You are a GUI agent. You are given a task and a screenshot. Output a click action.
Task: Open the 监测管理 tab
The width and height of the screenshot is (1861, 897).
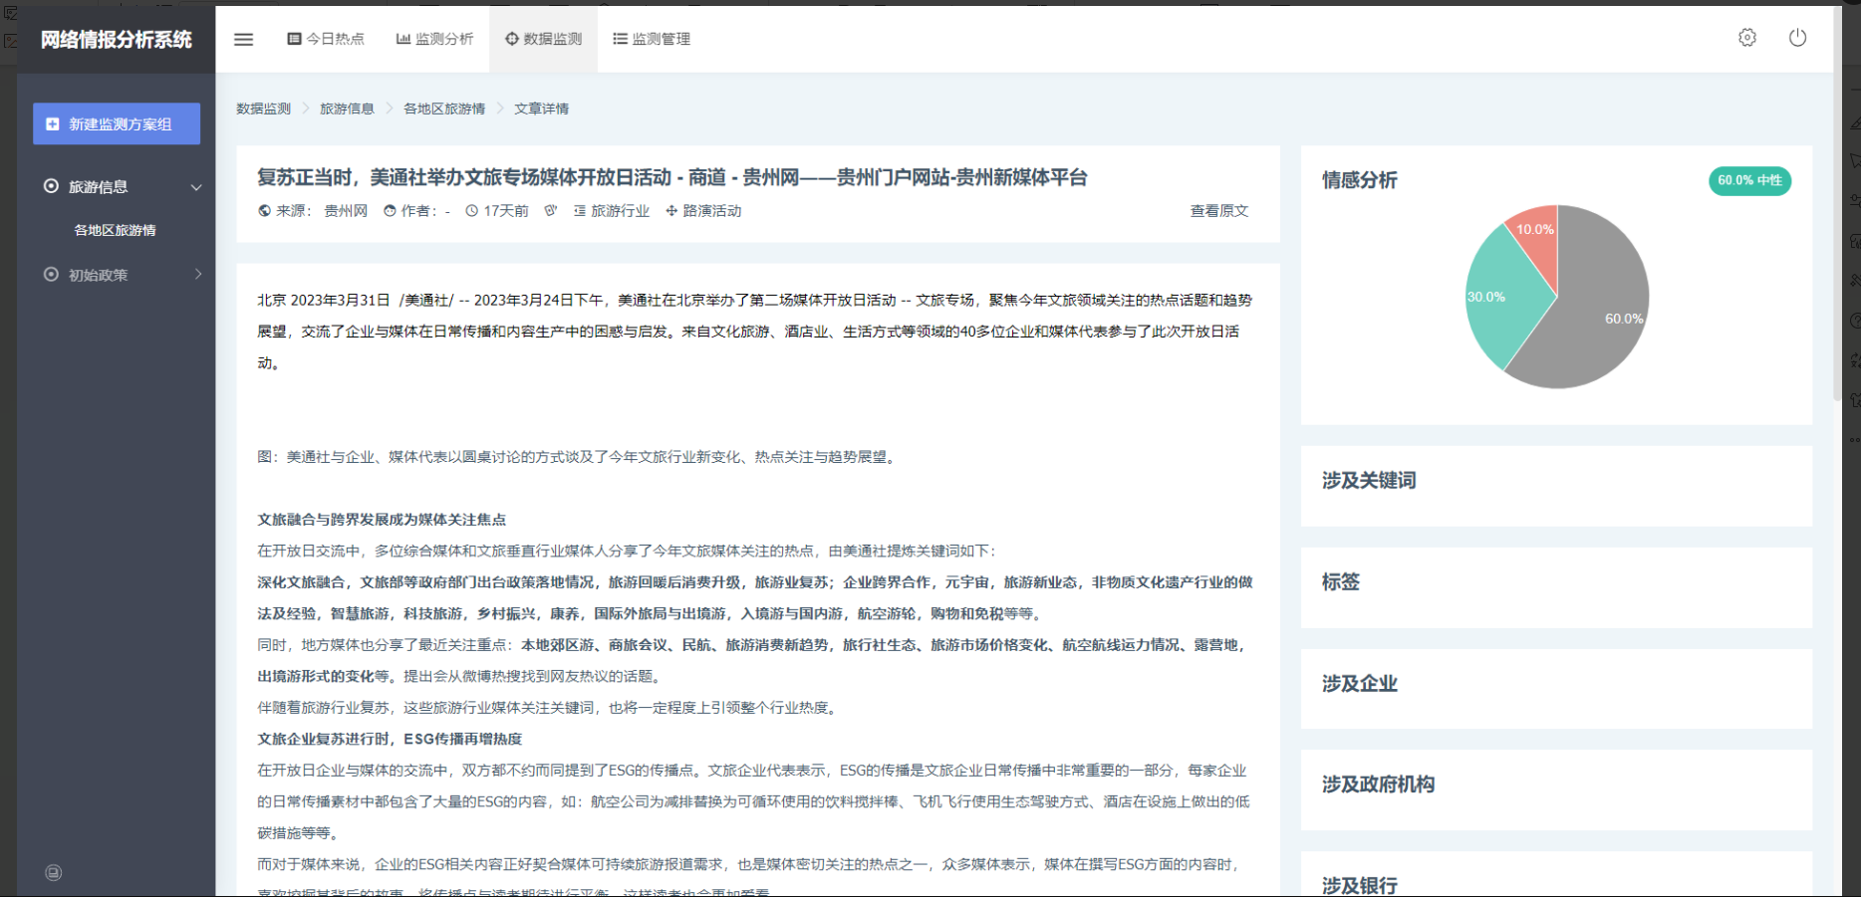pos(652,39)
